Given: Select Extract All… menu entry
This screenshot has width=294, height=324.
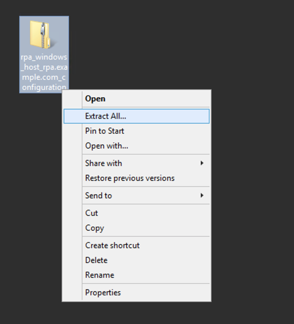Looking at the screenshot, I should (x=136, y=116).
